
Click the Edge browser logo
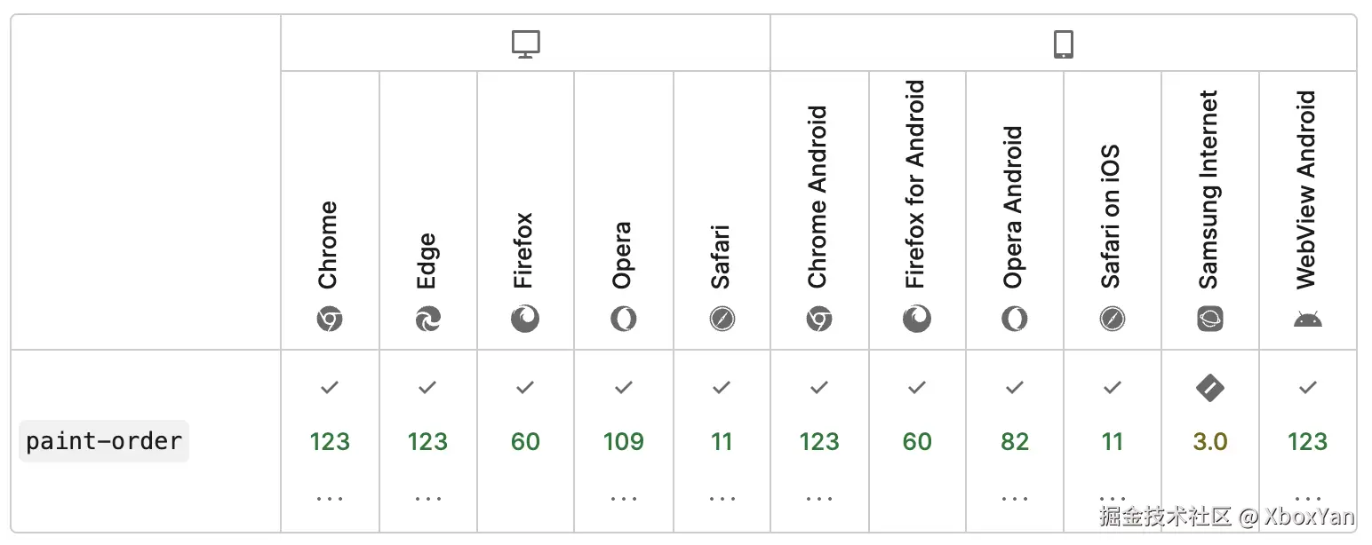[427, 319]
